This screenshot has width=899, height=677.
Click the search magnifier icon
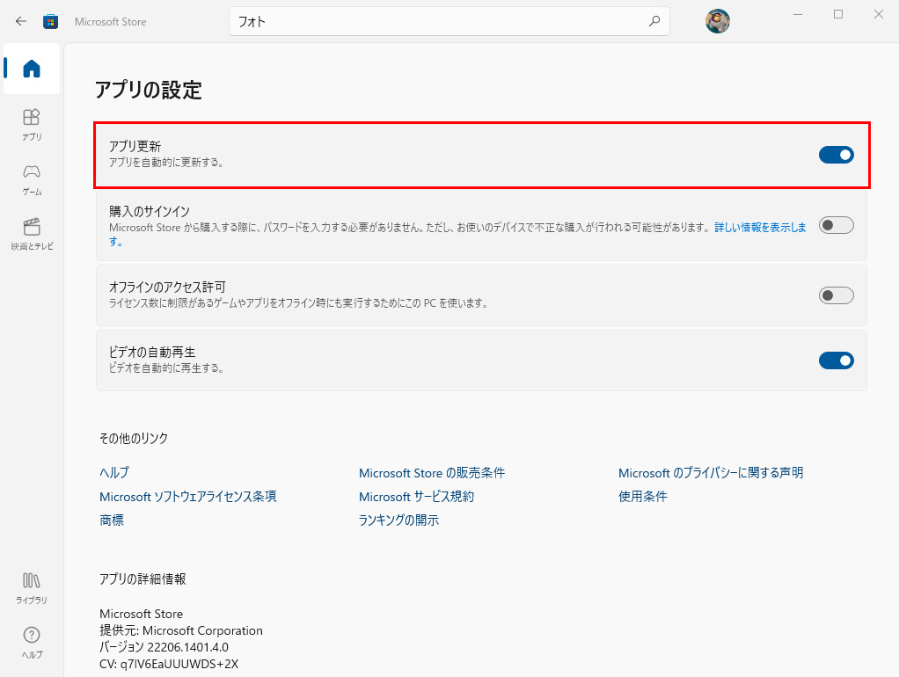coord(654,21)
